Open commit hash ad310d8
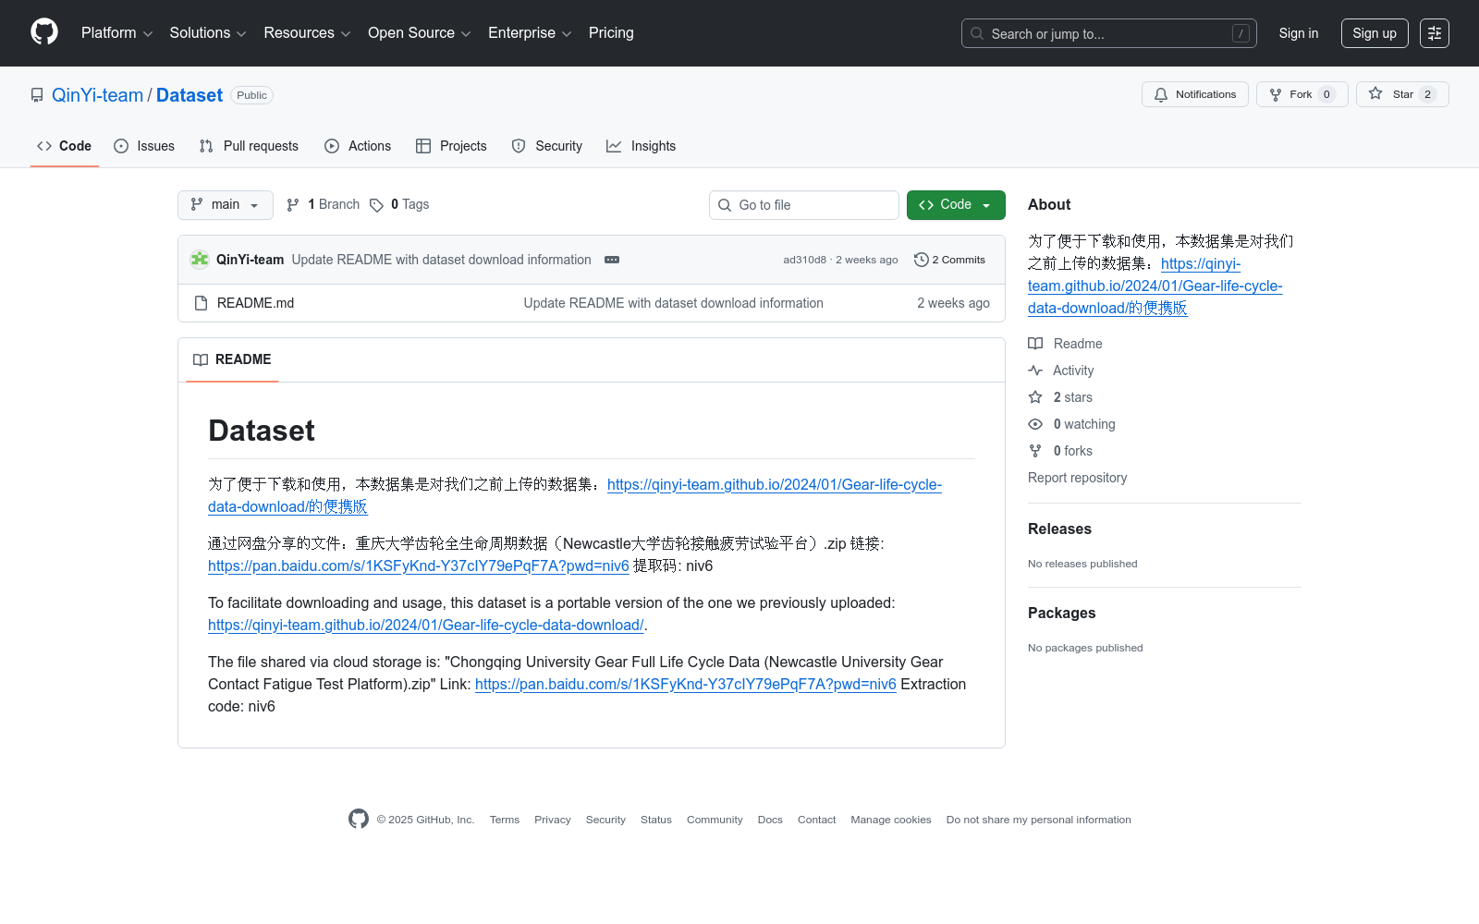The image size is (1479, 924). [x=804, y=260]
